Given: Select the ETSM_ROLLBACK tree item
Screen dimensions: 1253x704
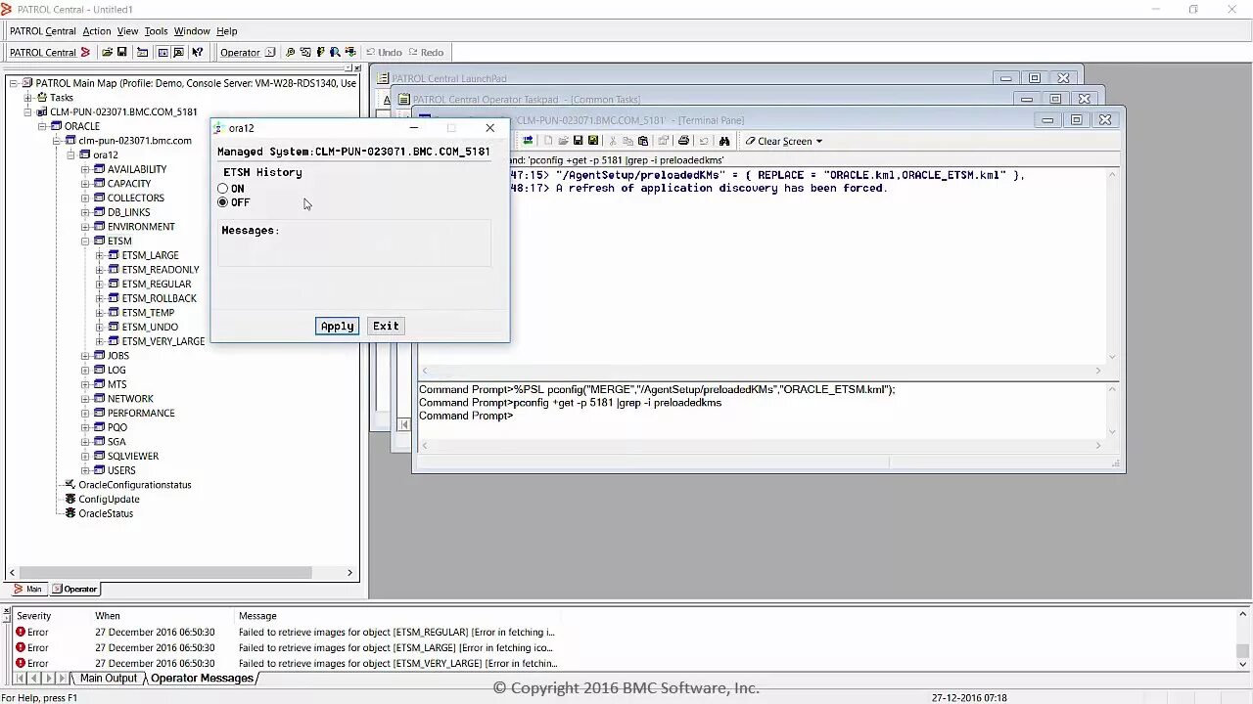Looking at the screenshot, I should (159, 298).
